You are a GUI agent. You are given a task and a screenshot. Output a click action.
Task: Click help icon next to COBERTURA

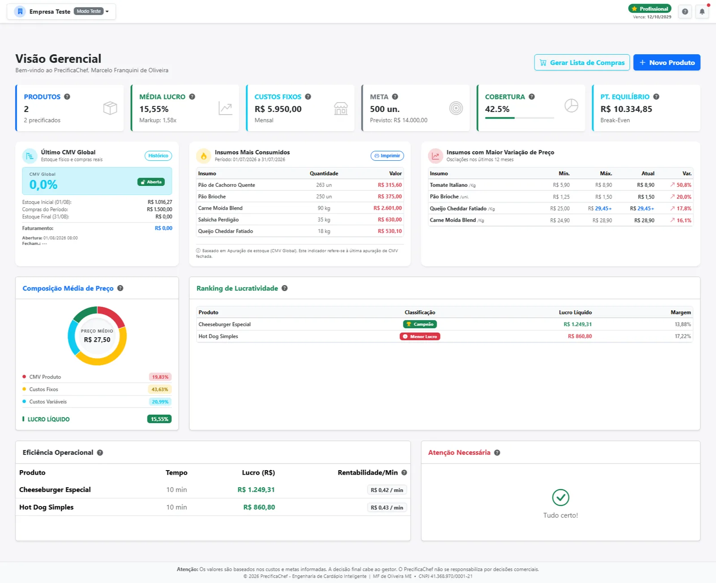532,97
